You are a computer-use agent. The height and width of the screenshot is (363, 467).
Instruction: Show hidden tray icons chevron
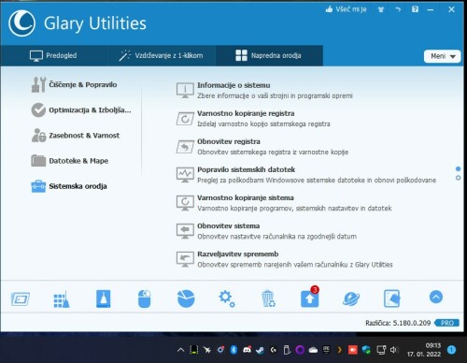(180, 350)
